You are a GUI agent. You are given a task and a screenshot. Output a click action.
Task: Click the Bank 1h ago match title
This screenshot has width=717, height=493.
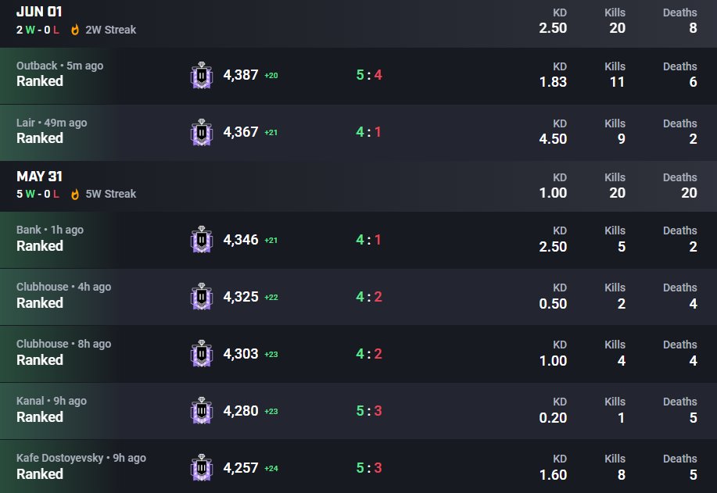50,230
